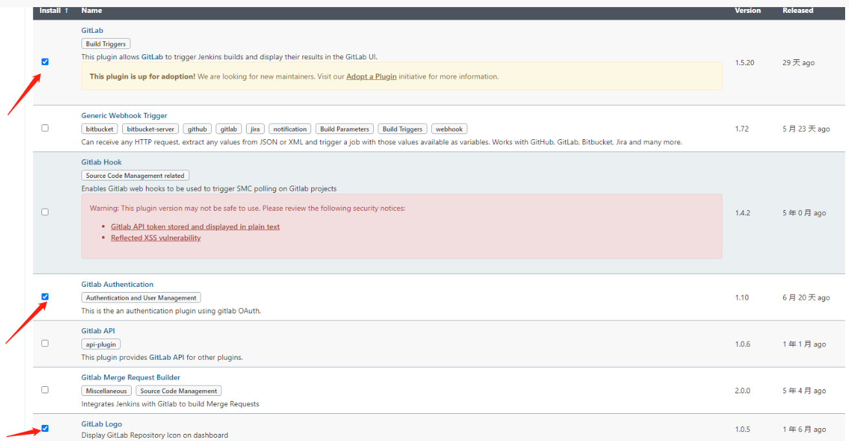
Task: Click the Adopt a Plugin link
Action: [371, 76]
